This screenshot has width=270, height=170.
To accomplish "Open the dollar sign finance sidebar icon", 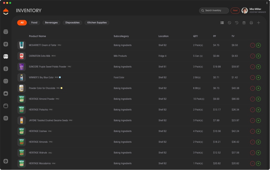I will tap(6, 69).
